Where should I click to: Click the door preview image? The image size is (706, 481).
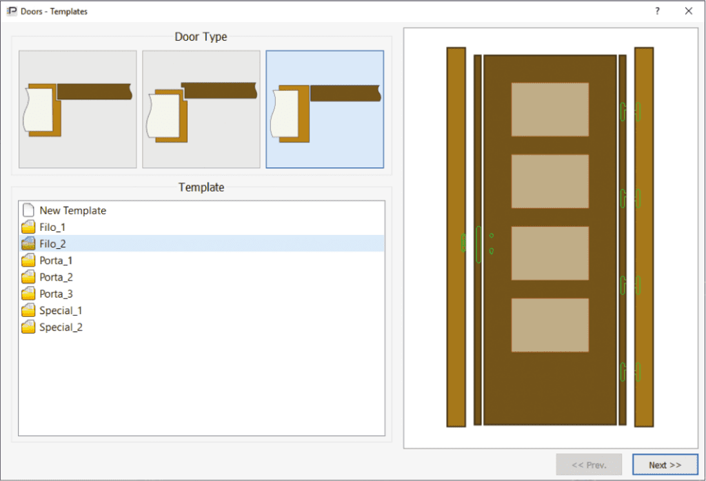pyautogui.click(x=550, y=237)
